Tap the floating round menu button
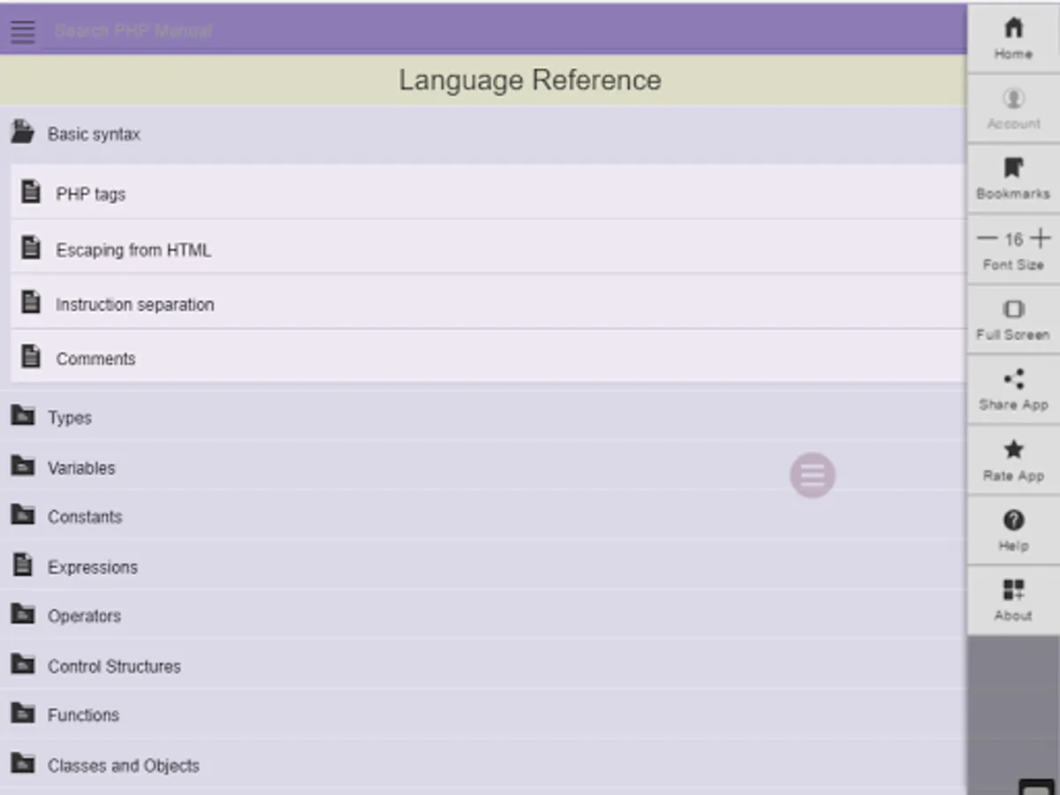This screenshot has height=795, width=1060. (813, 475)
